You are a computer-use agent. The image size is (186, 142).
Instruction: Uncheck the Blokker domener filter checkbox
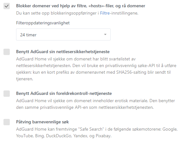(x=7, y=6)
